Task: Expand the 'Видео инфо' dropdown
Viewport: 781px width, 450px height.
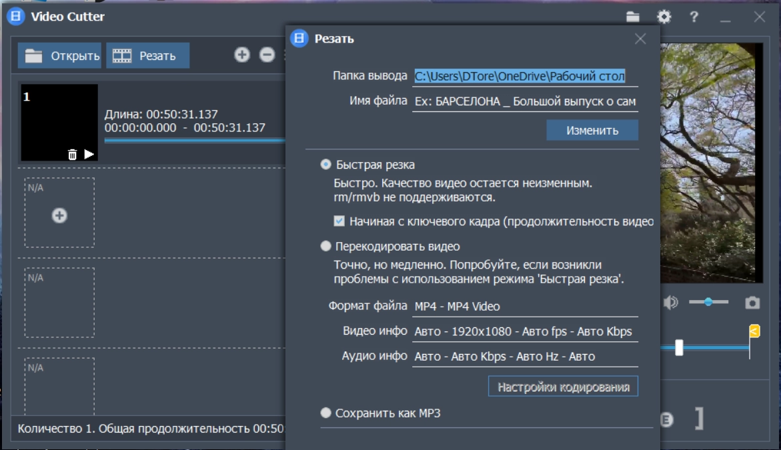Action: tap(525, 331)
